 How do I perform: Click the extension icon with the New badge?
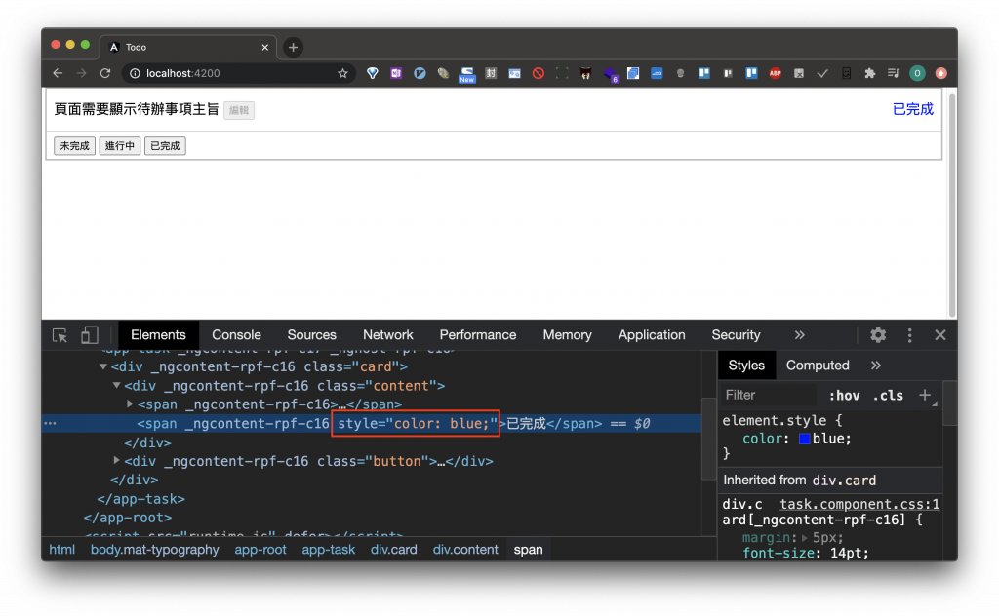click(x=467, y=74)
